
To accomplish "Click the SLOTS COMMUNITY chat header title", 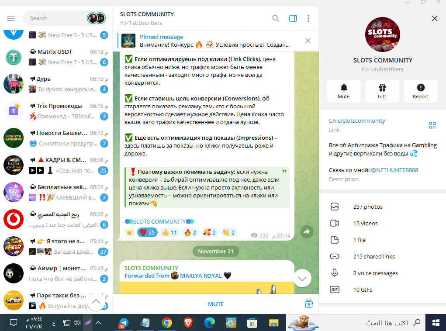I will point(147,14).
